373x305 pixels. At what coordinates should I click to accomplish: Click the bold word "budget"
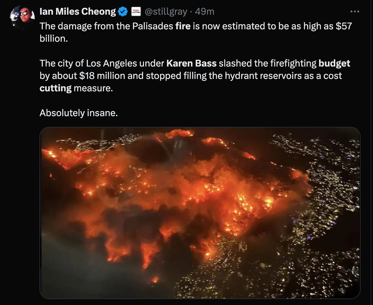pos(334,64)
